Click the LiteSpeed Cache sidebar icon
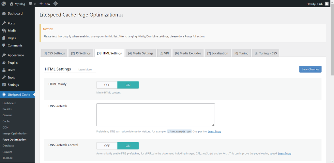This screenshot has width=334, height=163. click(x=4, y=95)
